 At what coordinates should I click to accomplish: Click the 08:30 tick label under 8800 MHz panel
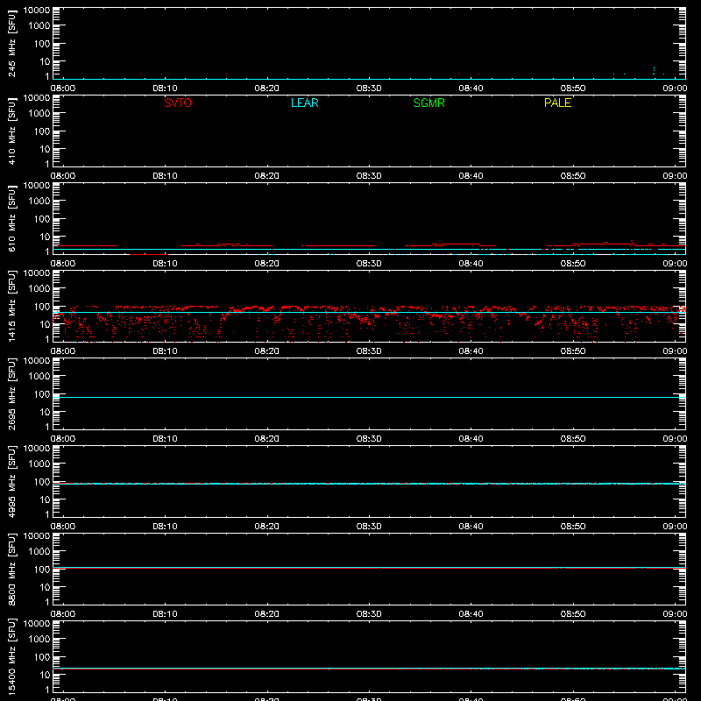click(x=369, y=614)
